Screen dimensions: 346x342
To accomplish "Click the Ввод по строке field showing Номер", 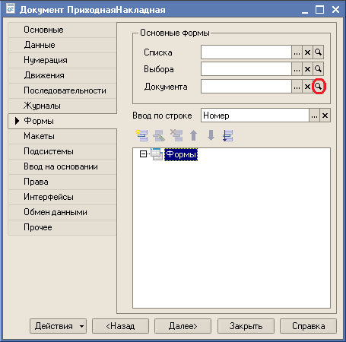I will click(x=255, y=116).
